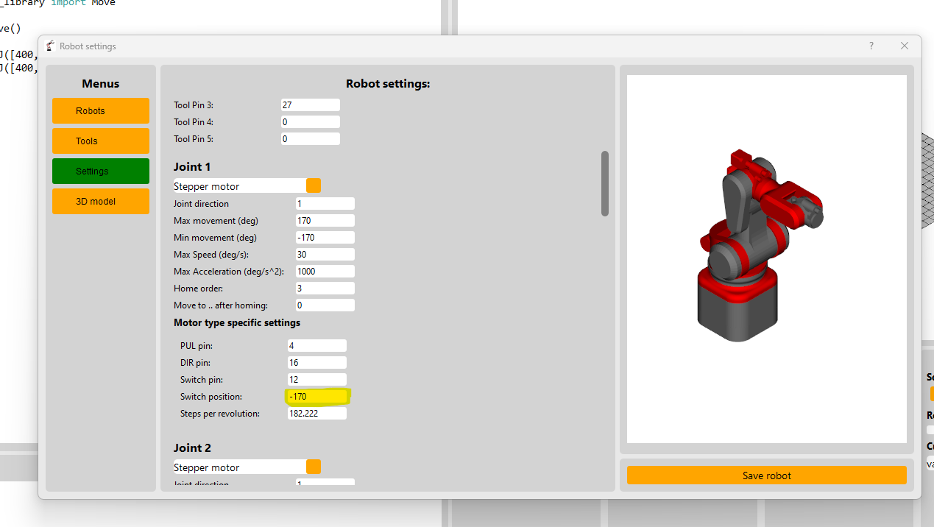Open the Robots menu
The width and height of the screenshot is (934, 527).
point(100,110)
